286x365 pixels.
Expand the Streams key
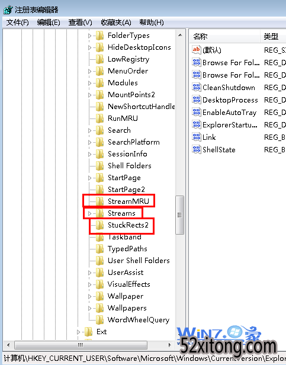pyautogui.click(x=89, y=213)
